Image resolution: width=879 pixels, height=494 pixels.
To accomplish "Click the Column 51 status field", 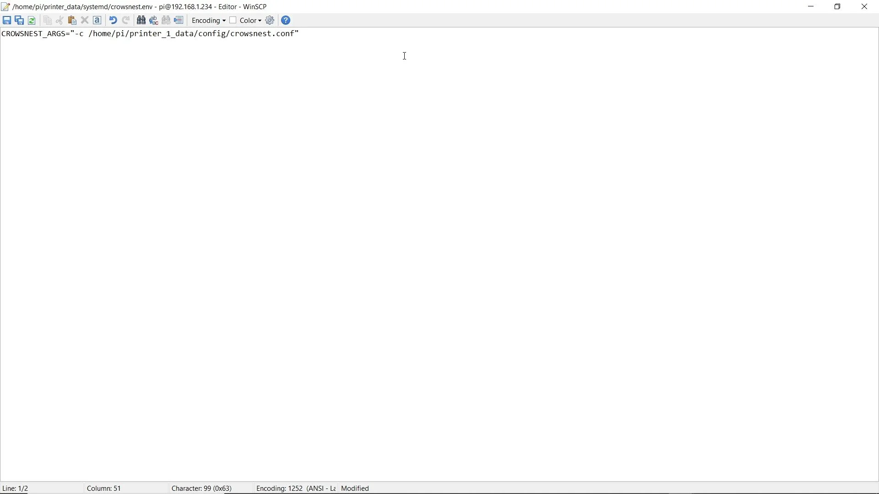I will [x=104, y=489].
